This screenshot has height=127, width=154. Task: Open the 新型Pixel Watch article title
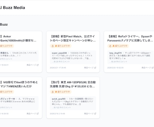click(73, 38)
